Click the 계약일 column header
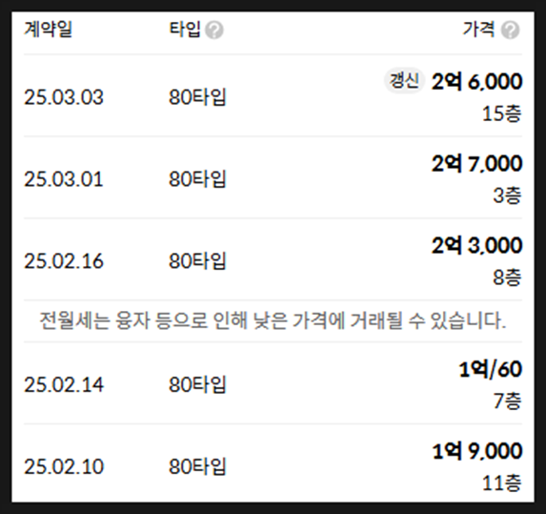 [48, 30]
